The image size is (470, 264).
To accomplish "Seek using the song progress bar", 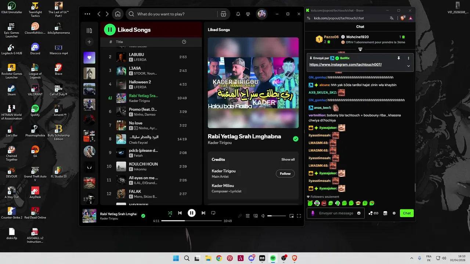I will coord(191,221).
